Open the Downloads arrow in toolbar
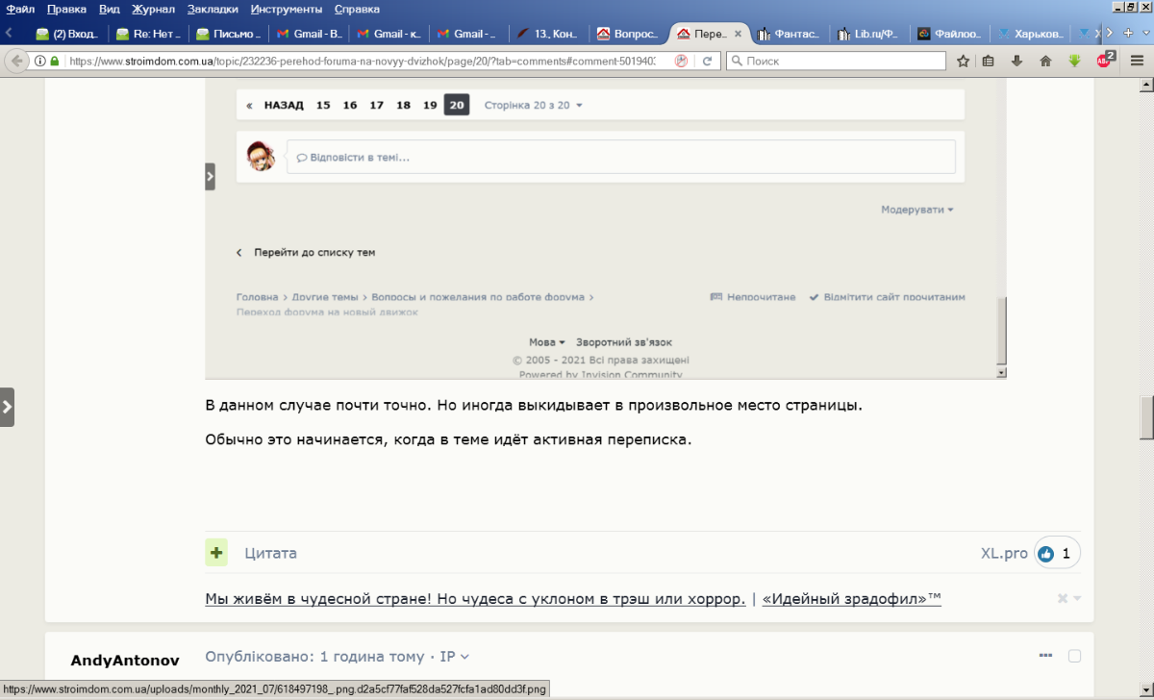 (1016, 61)
